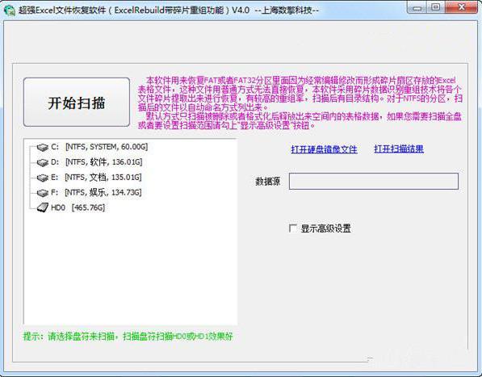Open 打开硬盘镜像文件 link
Viewport: 482px width, 377px height.
[x=324, y=149]
